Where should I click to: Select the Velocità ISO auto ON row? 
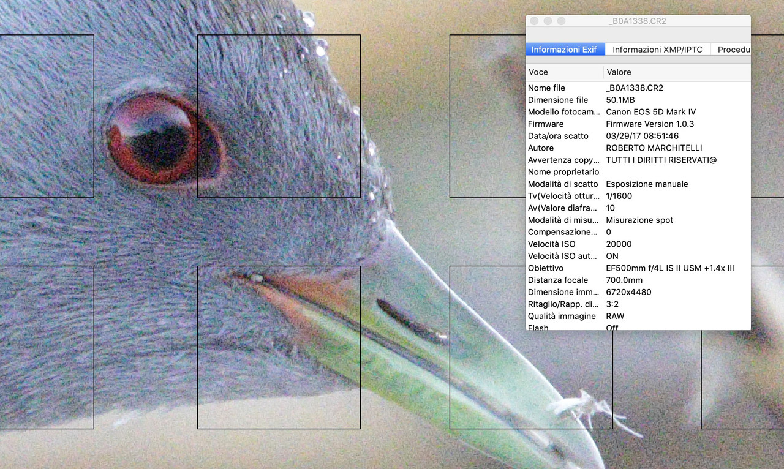click(x=638, y=256)
